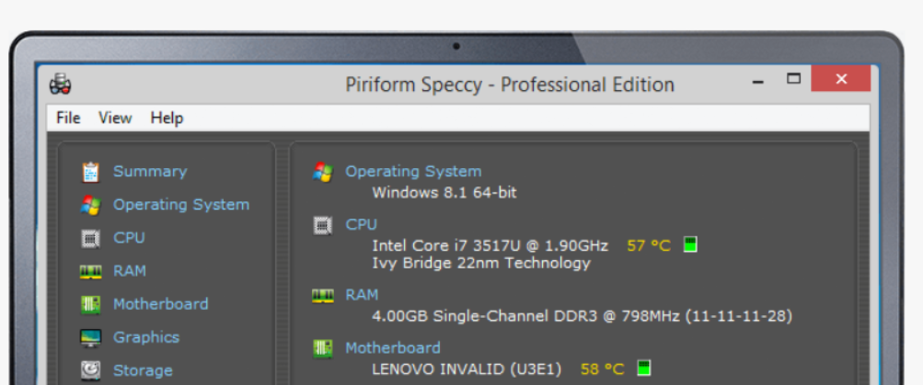Select CPU in the sidebar list
This screenshot has height=385, width=923.
point(129,237)
